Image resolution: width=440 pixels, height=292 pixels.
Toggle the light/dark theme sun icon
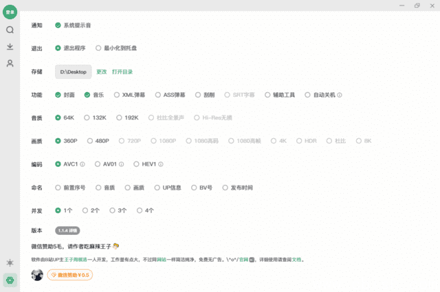click(x=10, y=263)
